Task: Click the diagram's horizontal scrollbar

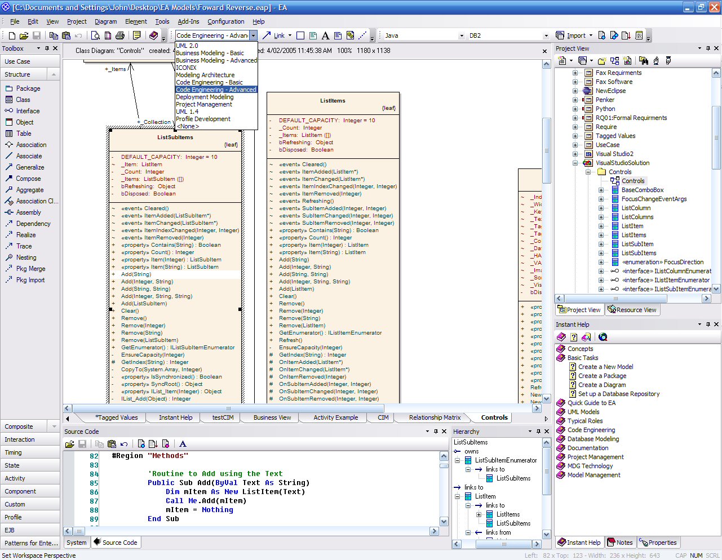Action: pyautogui.click(x=228, y=408)
